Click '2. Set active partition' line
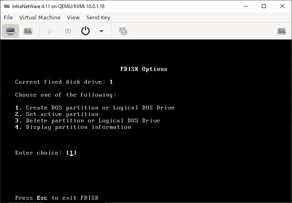Screen dimensions: 292x203 coord(56,114)
